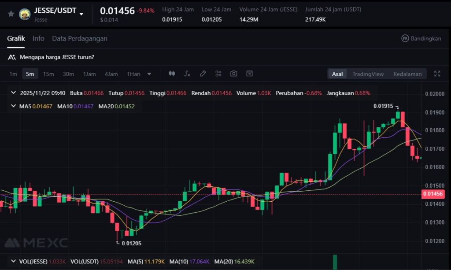Open chart settings list icon

[x=218, y=74]
